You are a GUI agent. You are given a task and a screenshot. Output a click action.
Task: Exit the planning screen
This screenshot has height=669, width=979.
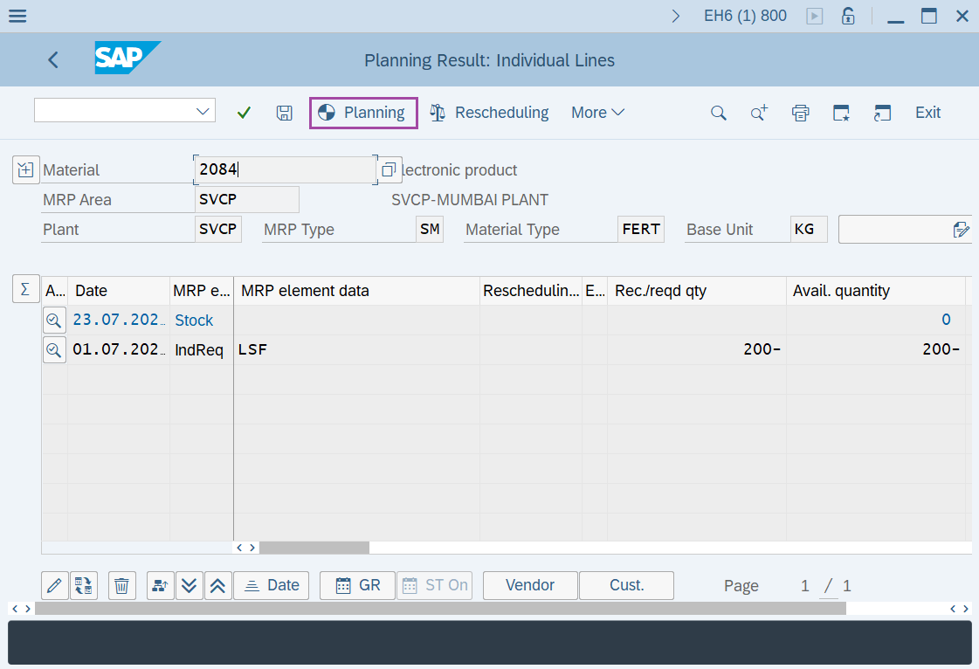click(x=927, y=113)
